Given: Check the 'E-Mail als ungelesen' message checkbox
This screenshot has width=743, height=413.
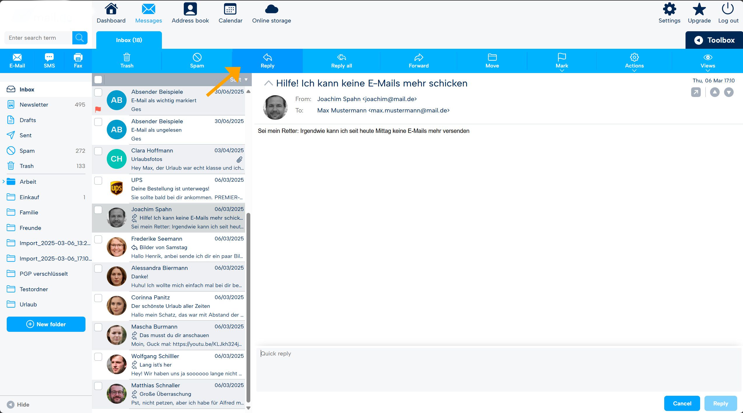Looking at the screenshot, I should coord(98,122).
